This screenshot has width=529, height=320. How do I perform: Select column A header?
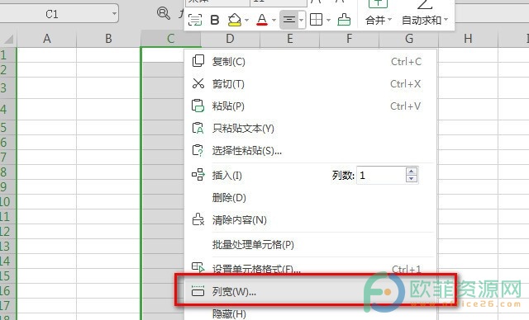(47, 39)
